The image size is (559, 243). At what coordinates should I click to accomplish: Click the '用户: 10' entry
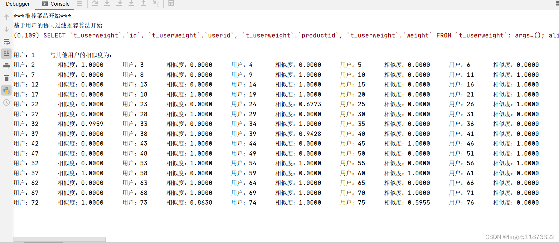pyautogui.click(x=352, y=75)
